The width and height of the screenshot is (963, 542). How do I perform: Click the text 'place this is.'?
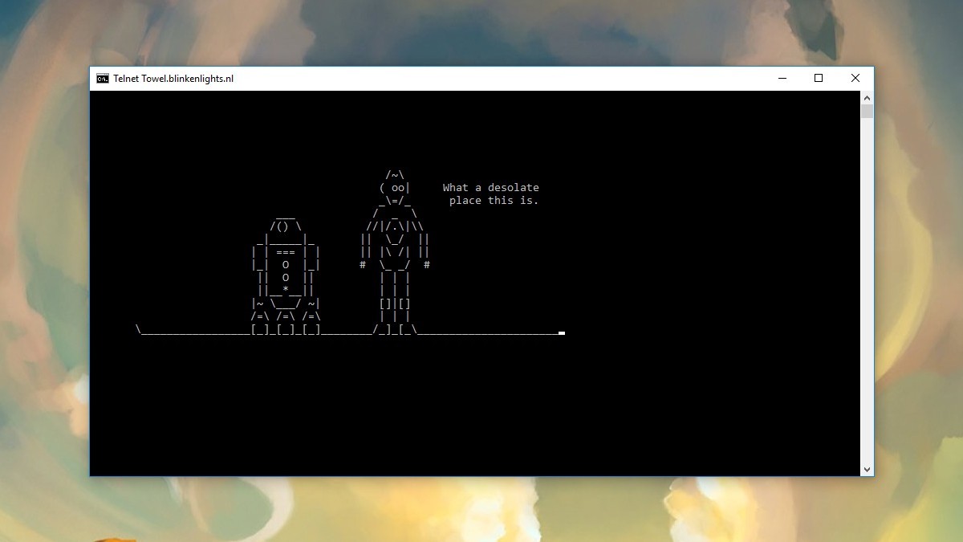coord(494,201)
